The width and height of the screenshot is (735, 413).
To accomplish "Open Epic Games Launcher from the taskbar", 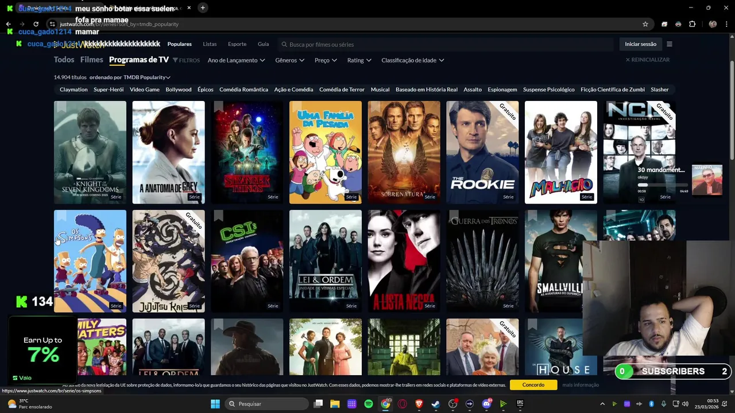I will pos(520,404).
